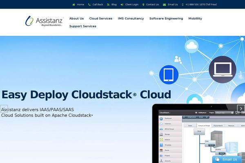Click the toll free phone number
The width and height of the screenshot is (245, 163).
pos(201,4)
